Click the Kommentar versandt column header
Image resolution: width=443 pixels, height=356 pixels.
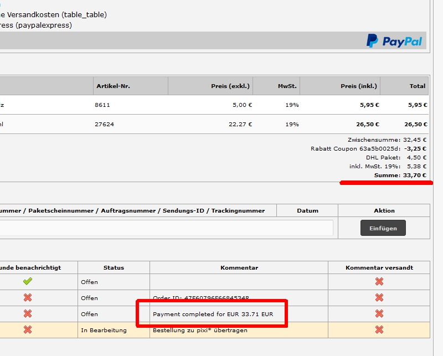[379, 267]
